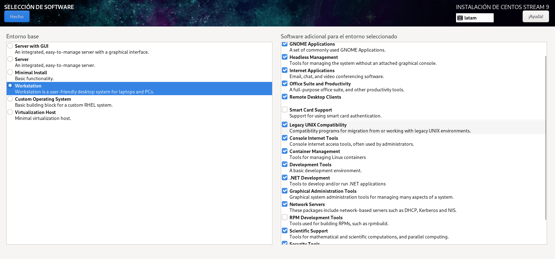Screen dimensions: 555x259
Task: Uncheck .NET Development add-on
Action: (x=285, y=178)
